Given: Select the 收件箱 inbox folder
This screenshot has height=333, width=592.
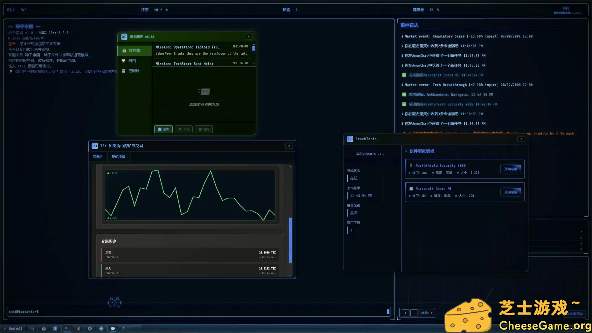Looking at the screenshot, I should (x=134, y=51).
